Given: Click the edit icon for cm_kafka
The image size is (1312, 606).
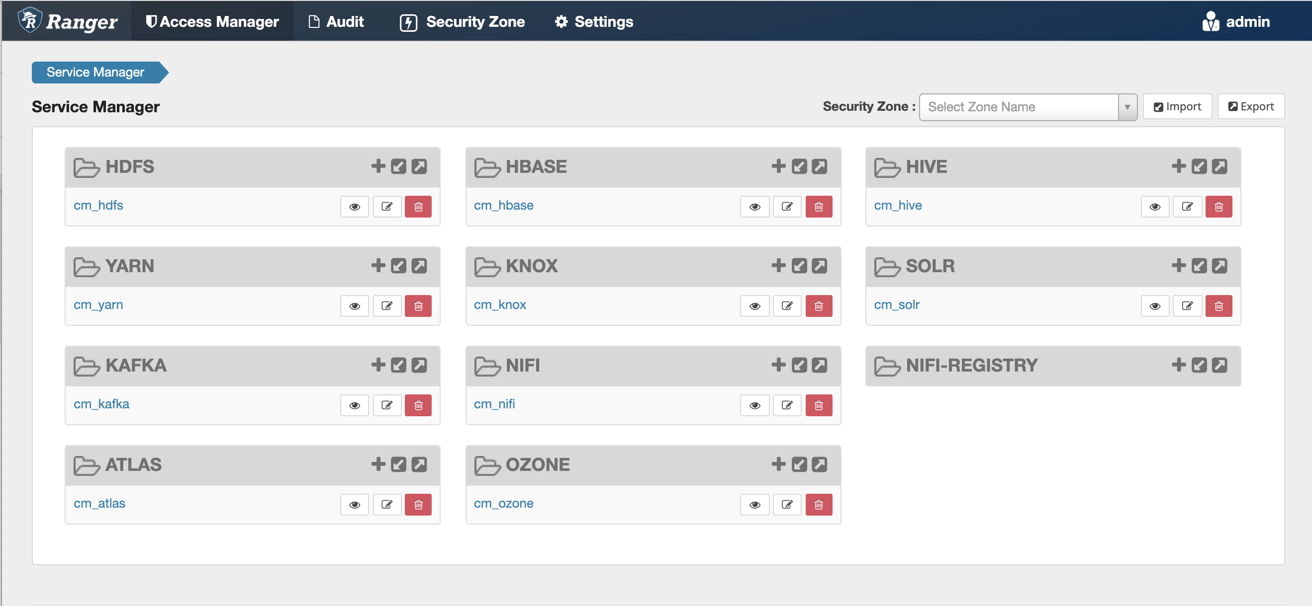Looking at the screenshot, I should pyautogui.click(x=387, y=404).
